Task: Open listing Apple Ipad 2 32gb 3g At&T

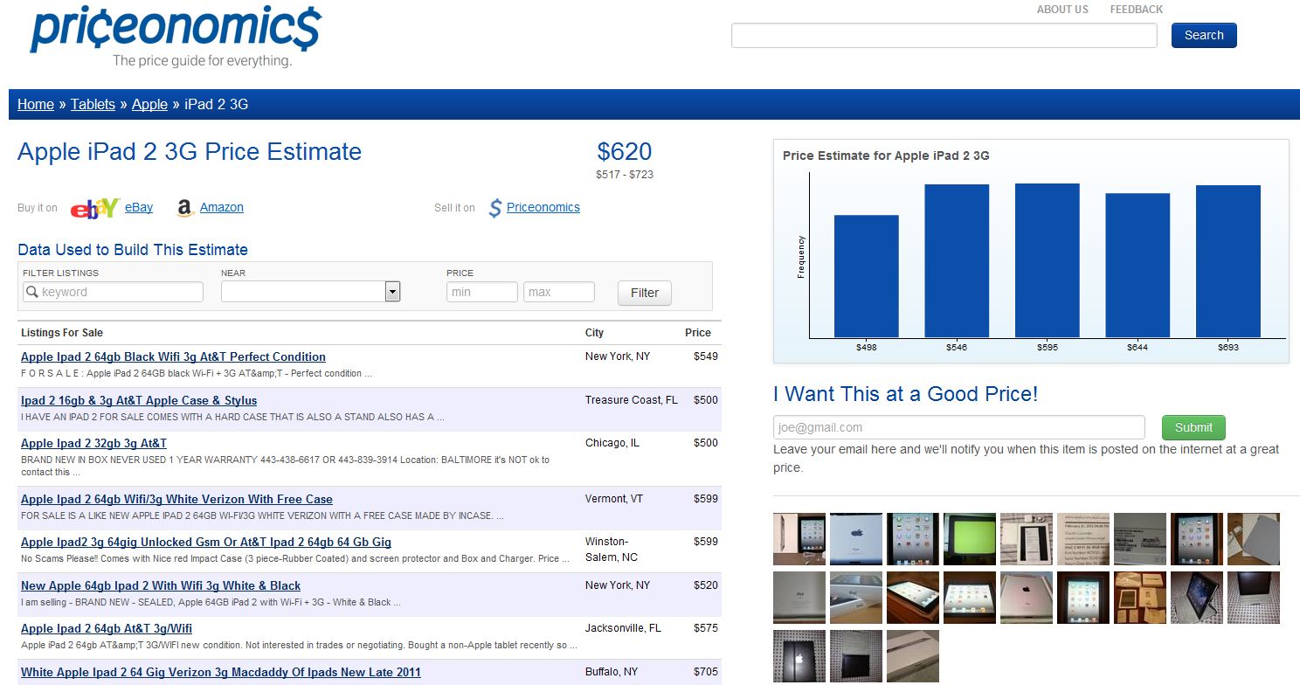Action: pos(93,443)
